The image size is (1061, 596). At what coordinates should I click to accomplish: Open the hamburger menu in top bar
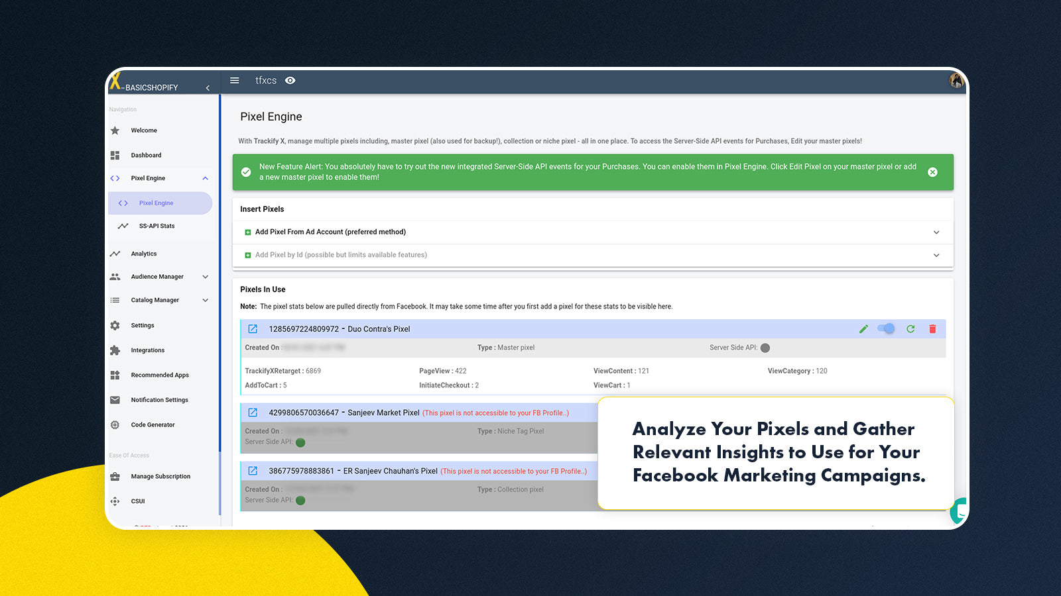point(235,80)
